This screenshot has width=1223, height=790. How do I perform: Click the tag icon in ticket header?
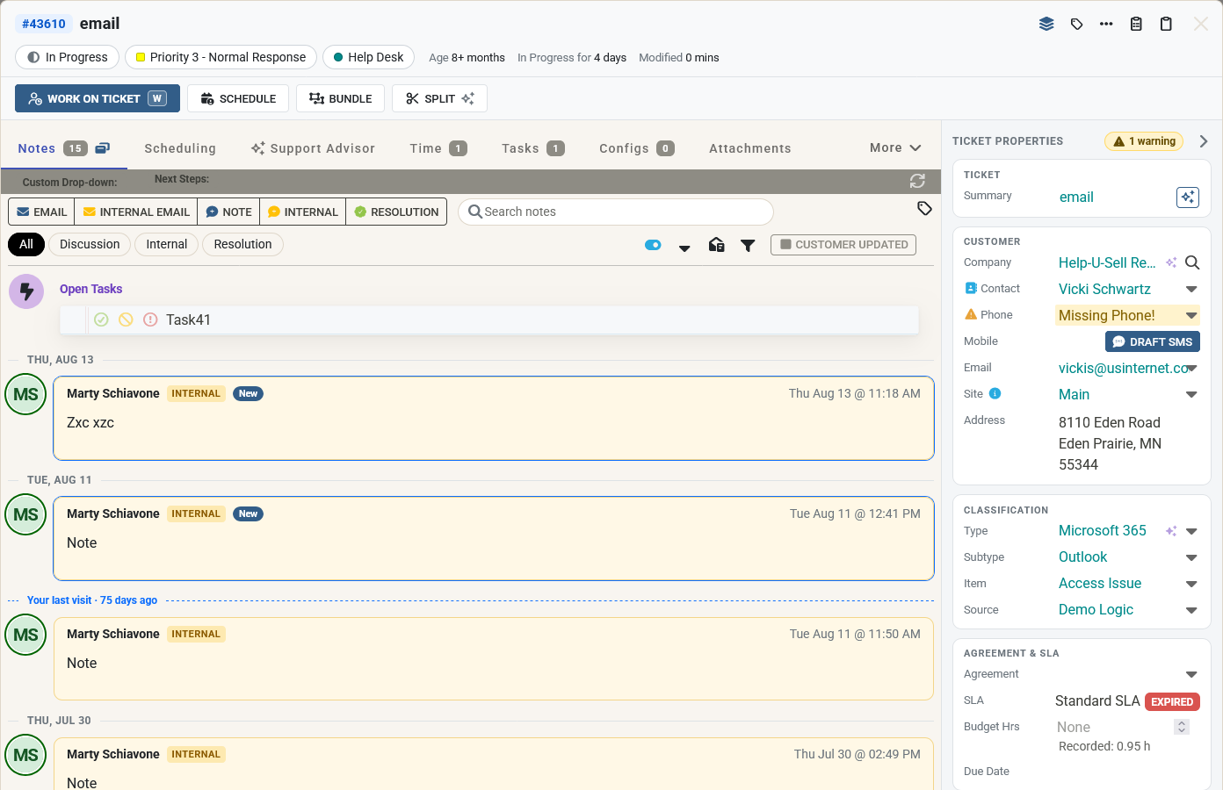point(1076,24)
